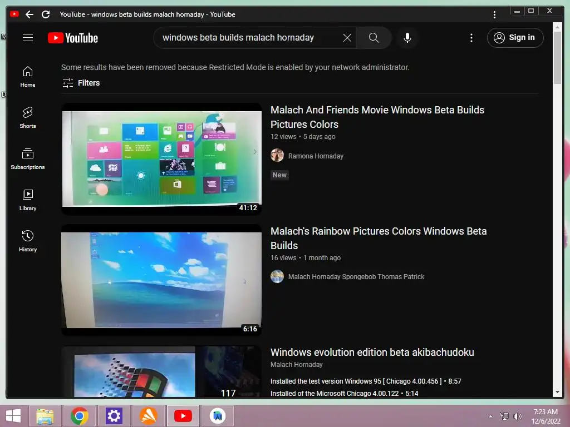This screenshot has height=427, width=570.
Task: Open the gear Settings app in taskbar
Action: [x=114, y=416]
